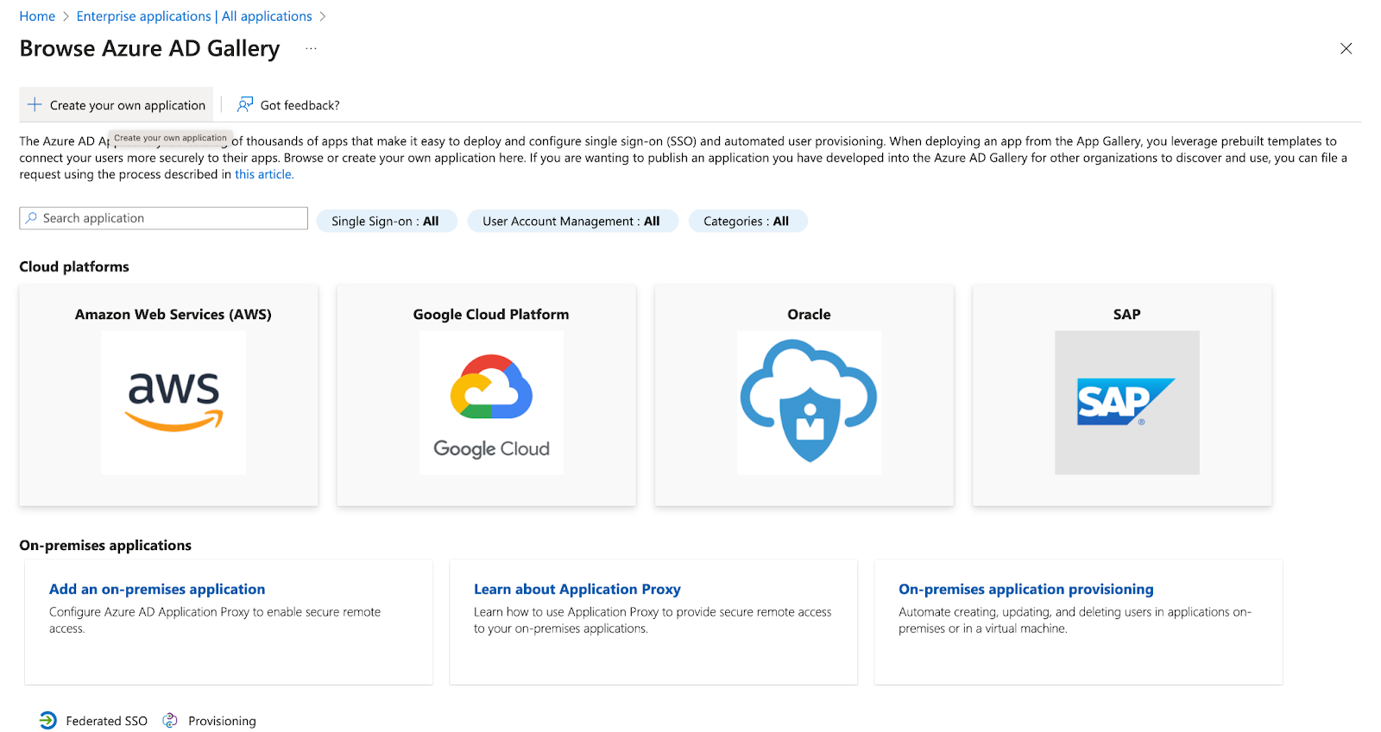Open the Amazon Web Services AWS logo tile
This screenshot has width=1381, height=732.
[x=173, y=403]
